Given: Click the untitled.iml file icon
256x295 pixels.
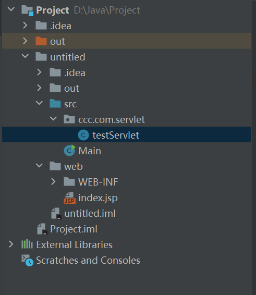Looking at the screenshot, I should coord(56,213).
